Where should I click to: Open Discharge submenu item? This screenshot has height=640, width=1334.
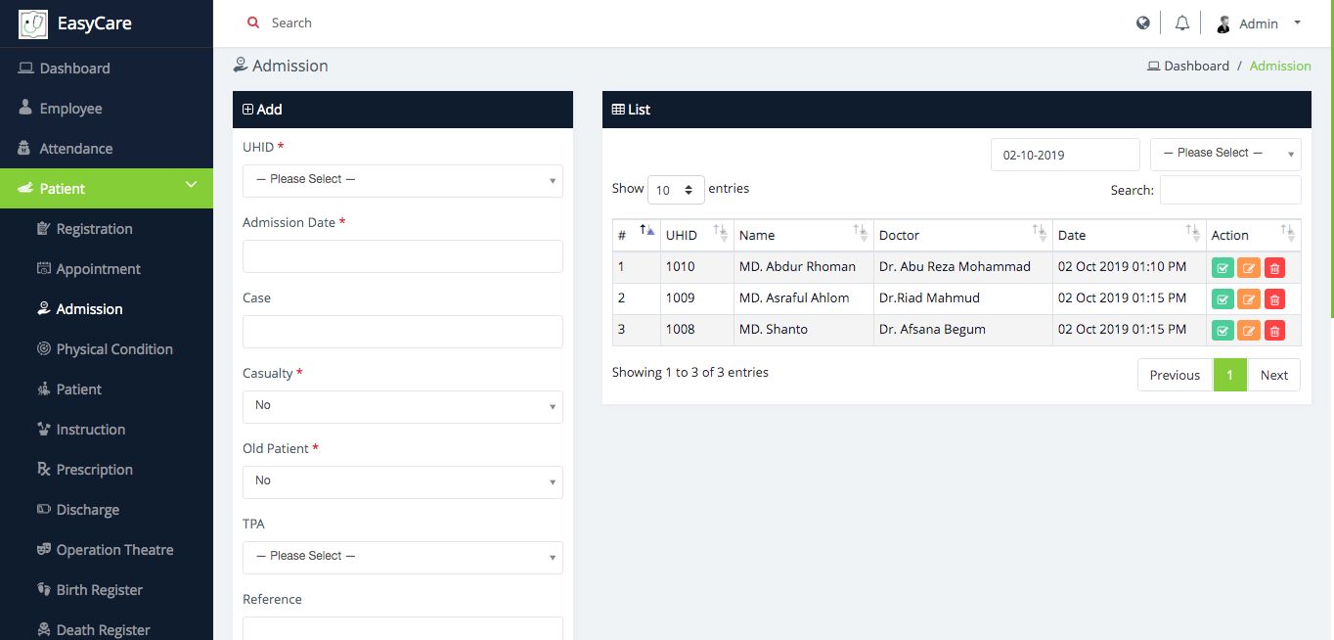[x=107, y=510]
